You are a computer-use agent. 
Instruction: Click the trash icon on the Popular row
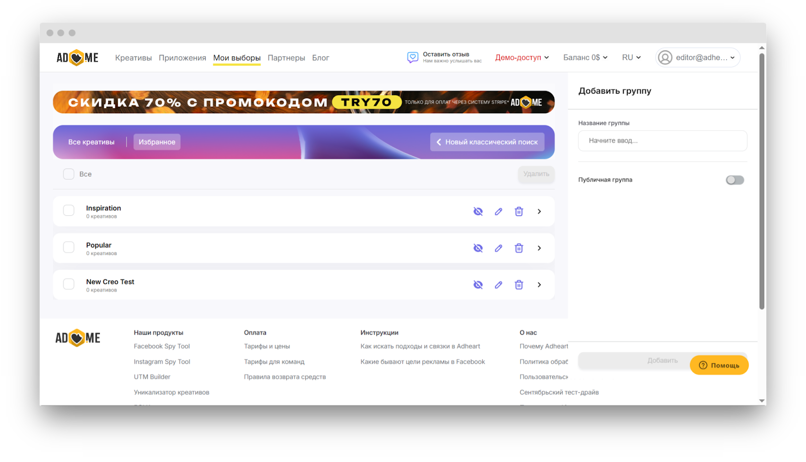tap(518, 248)
